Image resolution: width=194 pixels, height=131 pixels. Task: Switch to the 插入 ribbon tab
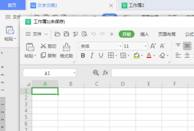[145, 34]
